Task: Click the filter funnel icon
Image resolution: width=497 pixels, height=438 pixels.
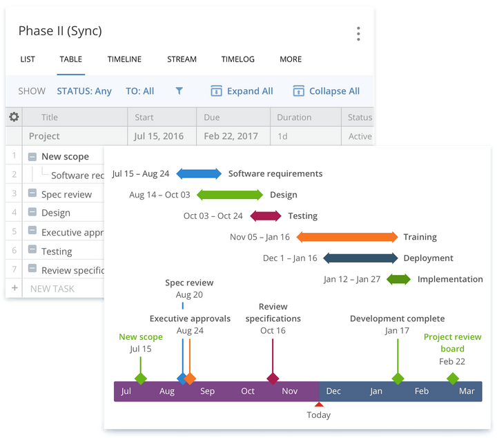Action: [x=179, y=91]
